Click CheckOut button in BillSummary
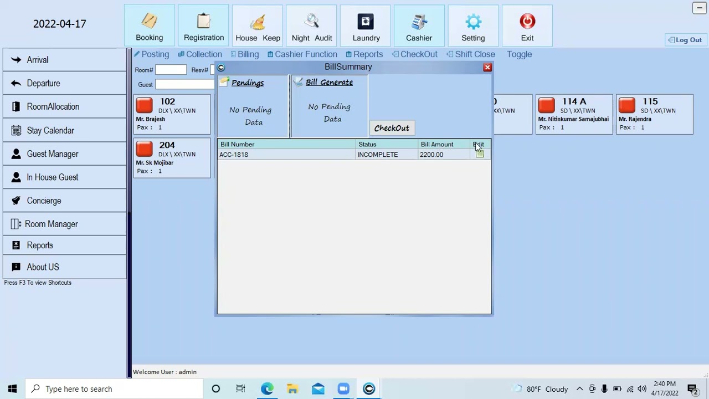The image size is (709, 399). point(392,128)
